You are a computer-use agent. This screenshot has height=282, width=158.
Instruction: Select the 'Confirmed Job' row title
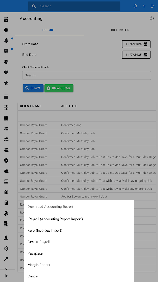coord(71,125)
